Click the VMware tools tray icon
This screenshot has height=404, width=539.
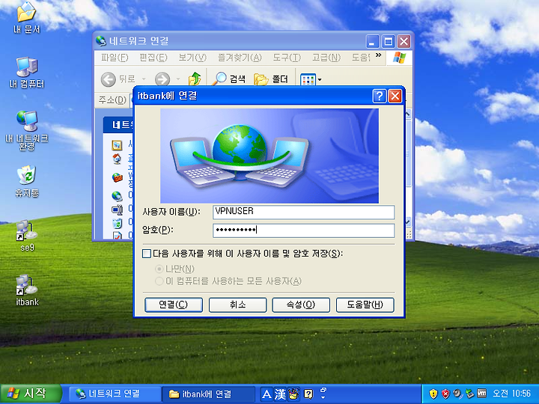(482, 394)
